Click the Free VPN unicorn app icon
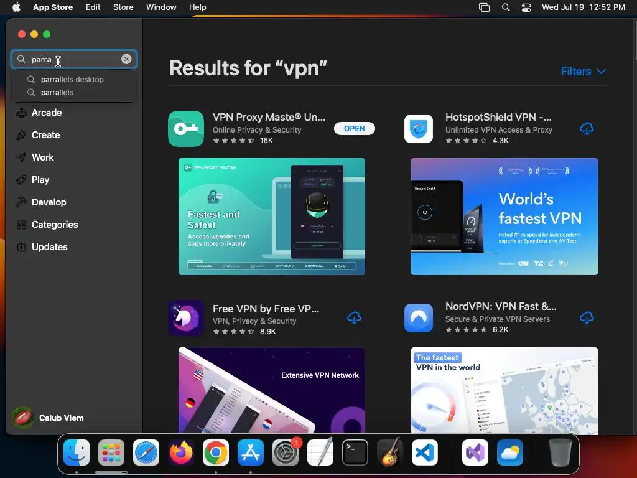The image size is (637, 478). pyautogui.click(x=186, y=318)
